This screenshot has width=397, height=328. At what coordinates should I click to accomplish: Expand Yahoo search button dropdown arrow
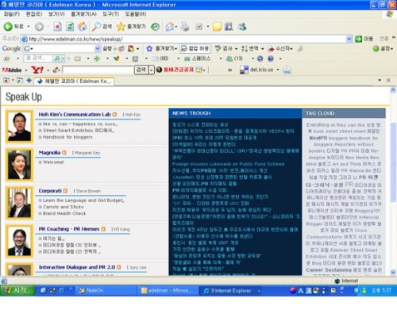151,70
